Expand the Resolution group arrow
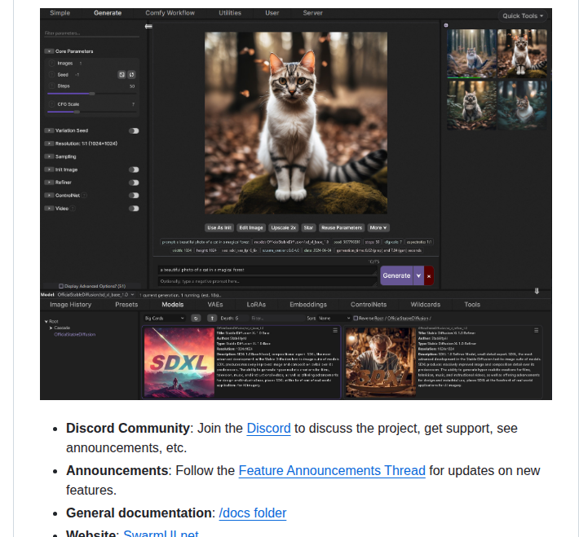The height and width of the screenshot is (537, 579). pyautogui.click(x=49, y=143)
